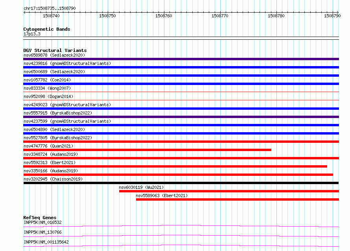
Task: Click the ruler tick label 1508780
Action: click(276, 16)
